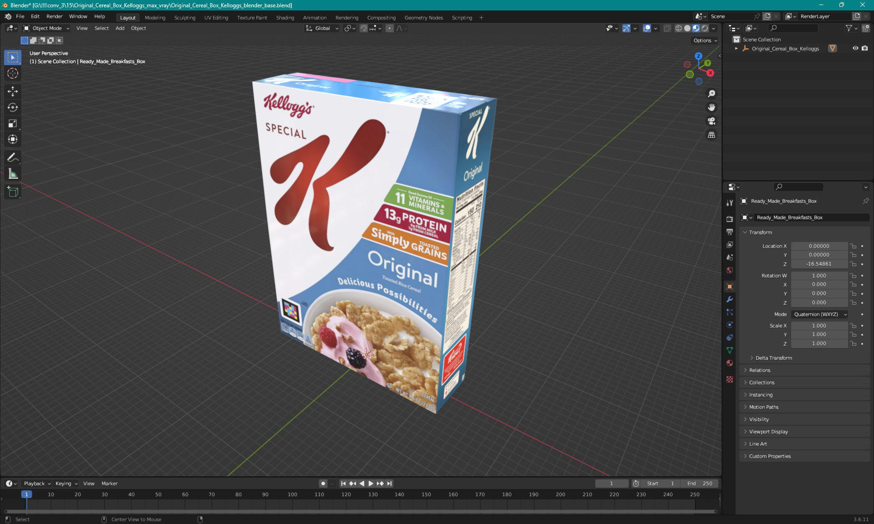Open the Render properties tab
This screenshot has width=874, height=524.
(730, 219)
